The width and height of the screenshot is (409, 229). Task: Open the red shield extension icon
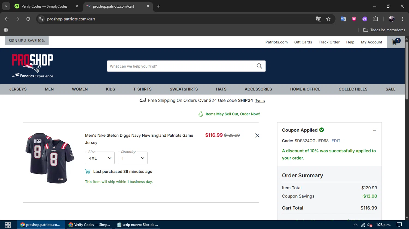pos(354,19)
